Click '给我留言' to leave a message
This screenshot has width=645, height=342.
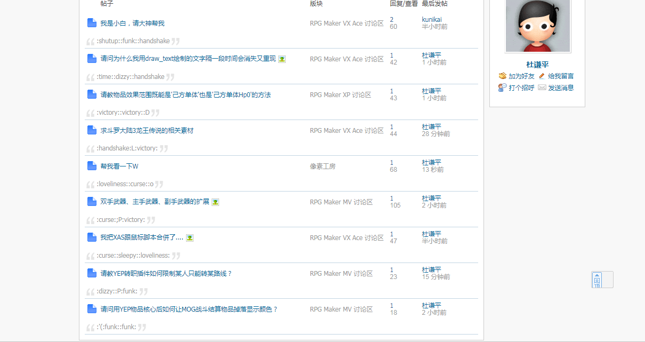[561, 76]
